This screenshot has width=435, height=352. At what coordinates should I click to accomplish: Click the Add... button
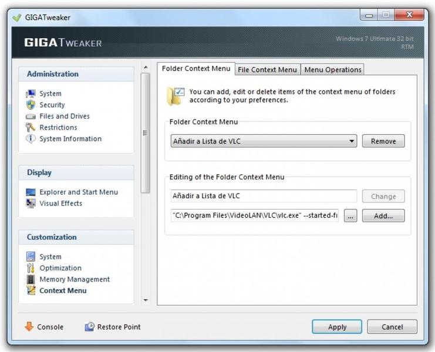coord(383,216)
